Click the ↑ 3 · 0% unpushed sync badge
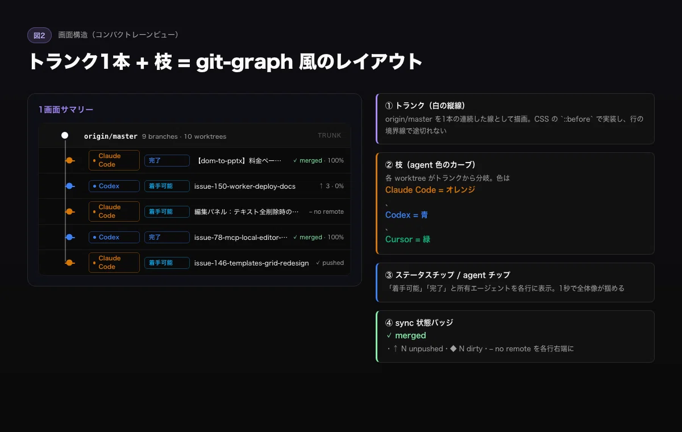Viewport: 682px width, 432px height. pos(331,186)
